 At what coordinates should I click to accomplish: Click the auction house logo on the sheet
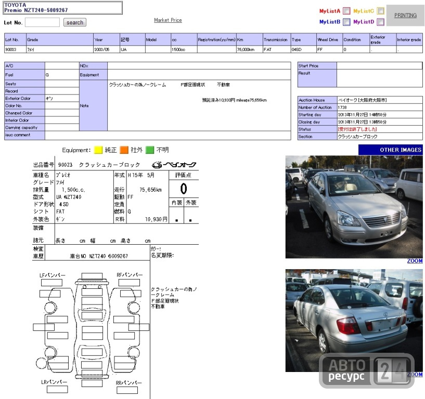tap(174, 165)
